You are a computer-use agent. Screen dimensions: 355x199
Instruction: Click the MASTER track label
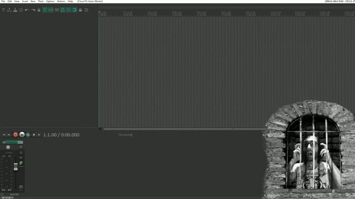pos(14,195)
